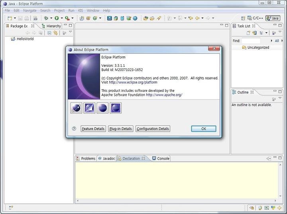
Task: Click the New Java Package icon
Action: point(88,18)
